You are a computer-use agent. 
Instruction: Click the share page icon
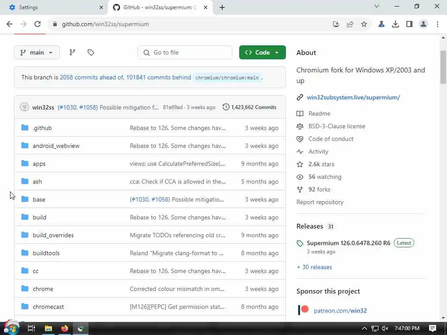pyautogui.click(x=350, y=24)
